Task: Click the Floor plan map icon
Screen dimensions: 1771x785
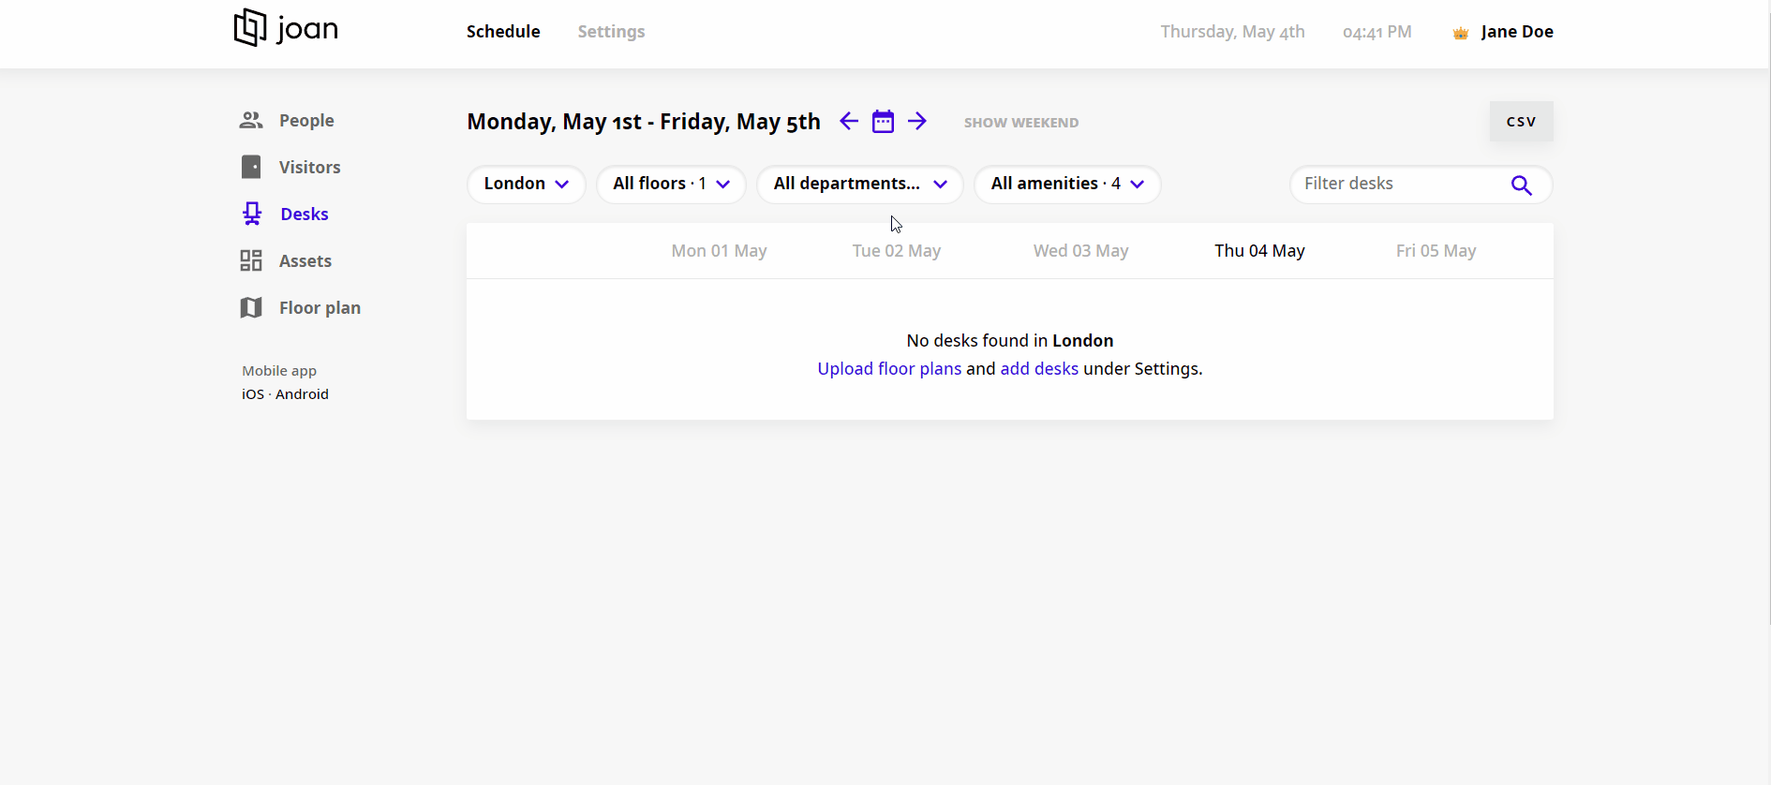Action: pyautogui.click(x=251, y=308)
